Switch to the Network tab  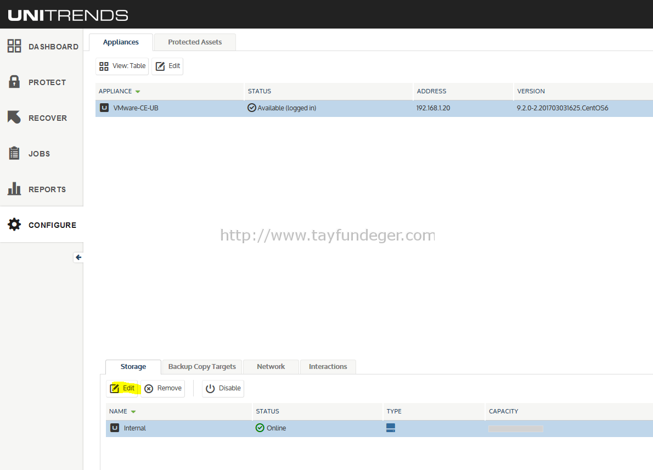point(271,367)
